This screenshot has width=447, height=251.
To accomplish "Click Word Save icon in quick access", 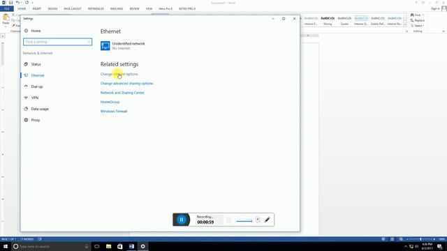I will [11, 3].
